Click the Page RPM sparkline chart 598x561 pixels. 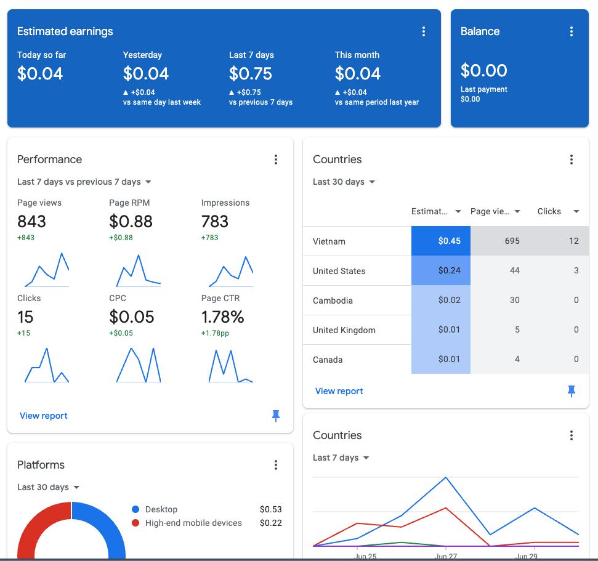point(139,270)
